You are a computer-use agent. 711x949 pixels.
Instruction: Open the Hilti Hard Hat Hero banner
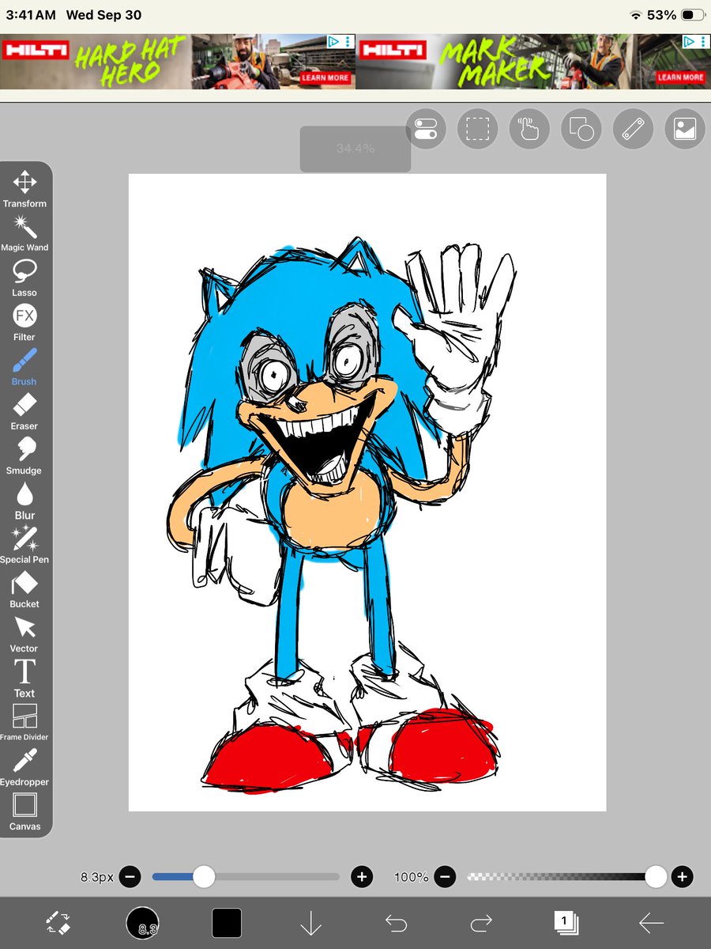tap(178, 61)
